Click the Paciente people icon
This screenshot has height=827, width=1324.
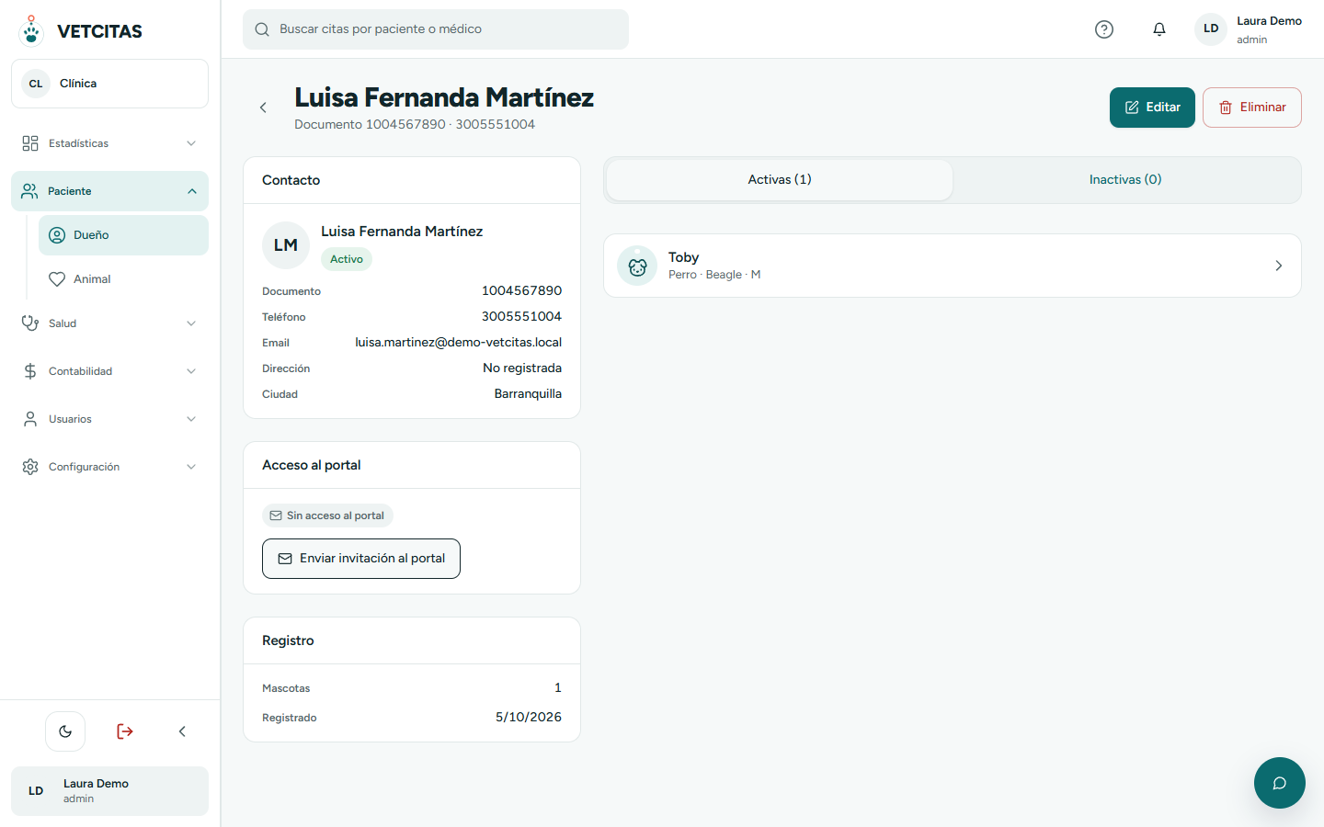coord(29,191)
